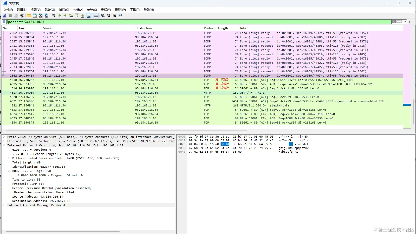Open the 分析(A) menu
The height and width of the screenshot is (234, 416).
pyautogui.click(x=78, y=10)
